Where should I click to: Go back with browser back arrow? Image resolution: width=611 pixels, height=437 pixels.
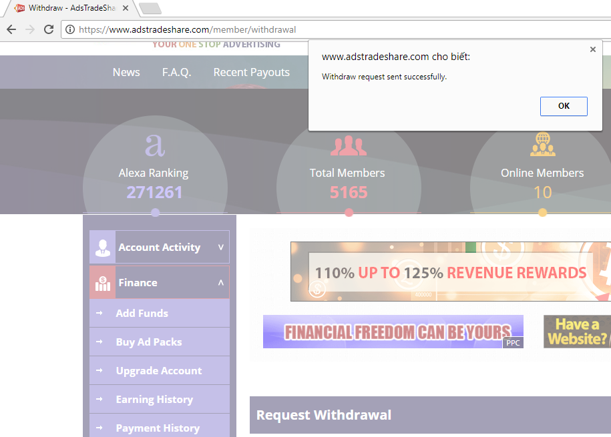coord(11,29)
